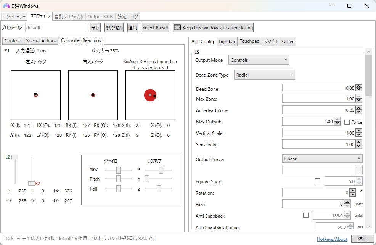Increase the Fuzz units with the up arrow

click(x=347, y=202)
